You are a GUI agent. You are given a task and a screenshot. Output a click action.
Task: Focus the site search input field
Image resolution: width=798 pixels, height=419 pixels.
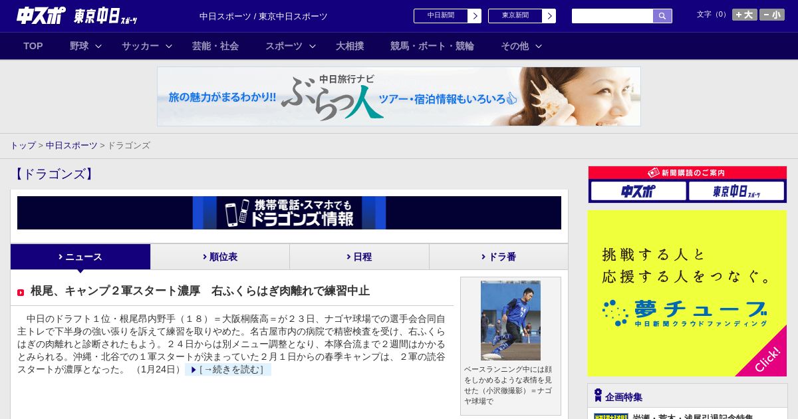(x=612, y=16)
